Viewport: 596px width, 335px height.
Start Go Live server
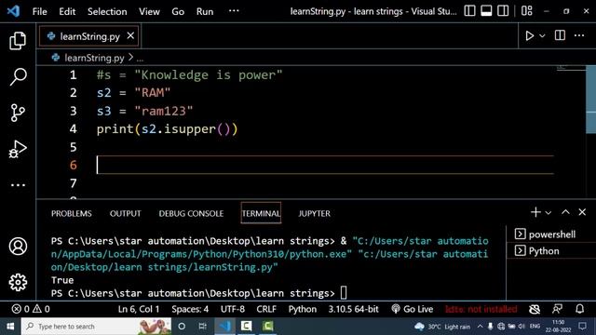tap(412, 309)
